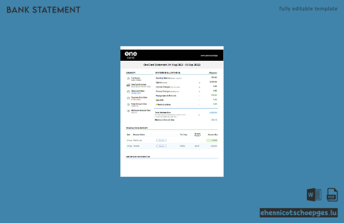Click the Word document format icon

[314, 195]
